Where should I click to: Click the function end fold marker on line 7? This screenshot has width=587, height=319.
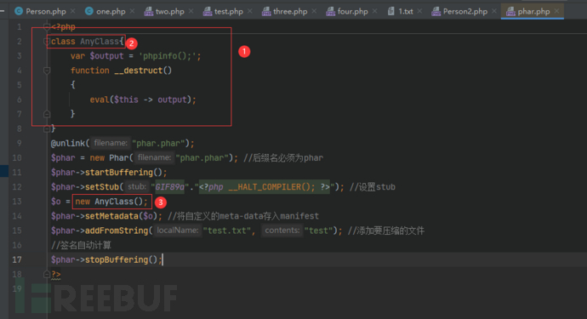[x=47, y=114]
